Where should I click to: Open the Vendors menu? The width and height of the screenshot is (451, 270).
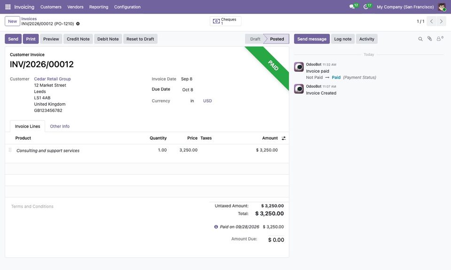[x=75, y=7]
